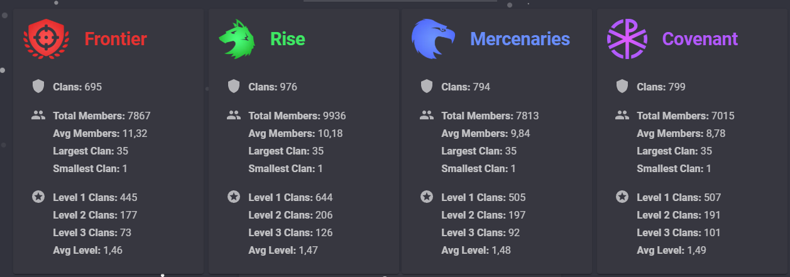Click the people icon beside Rise Total Members
Screen dimensions: 790x277
pos(234,116)
